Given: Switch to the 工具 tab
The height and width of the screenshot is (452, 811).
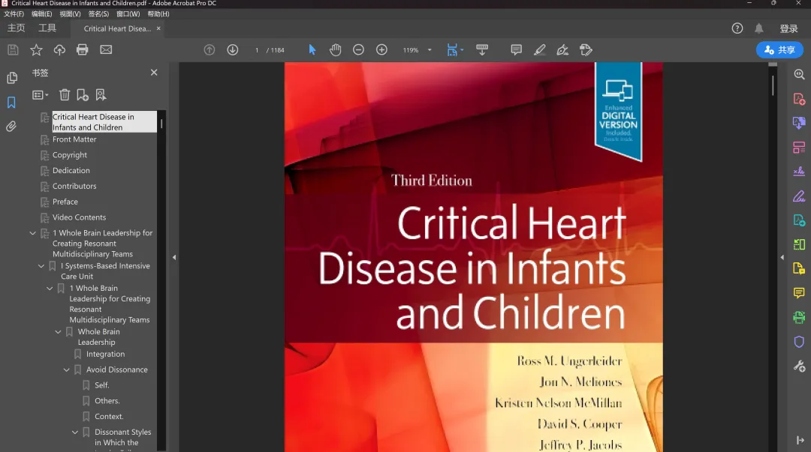Looking at the screenshot, I should point(47,28).
